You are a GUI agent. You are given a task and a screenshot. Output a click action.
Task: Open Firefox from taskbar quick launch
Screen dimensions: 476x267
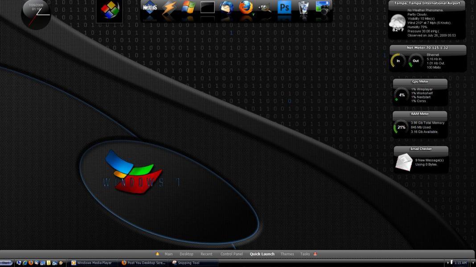[x=31, y=263]
